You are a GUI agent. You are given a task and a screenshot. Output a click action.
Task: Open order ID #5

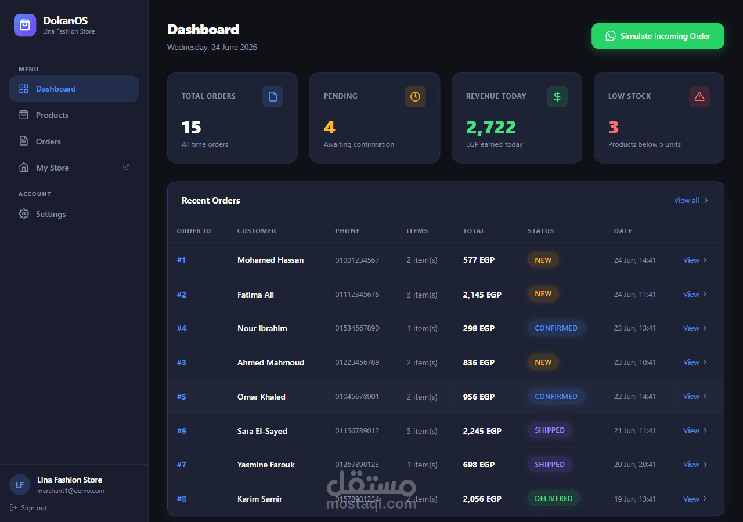point(182,397)
